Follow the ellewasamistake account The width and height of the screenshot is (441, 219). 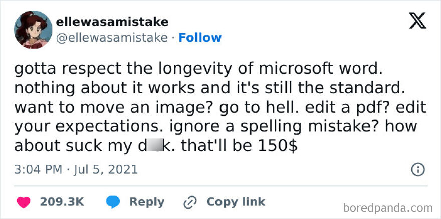(x=200, y=38)
